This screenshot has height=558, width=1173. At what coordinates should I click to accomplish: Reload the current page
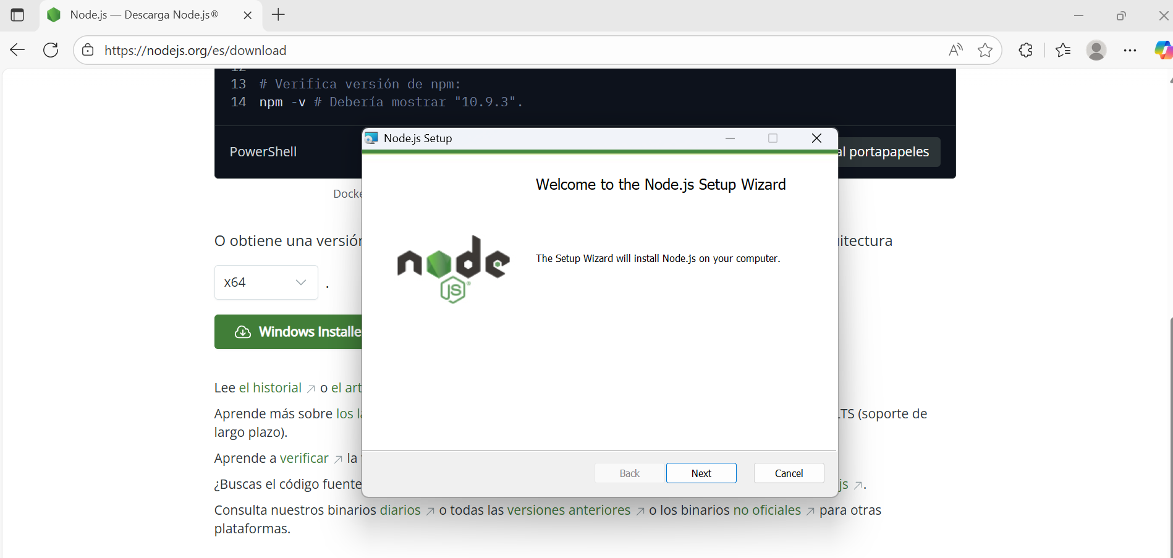[51, 50]
